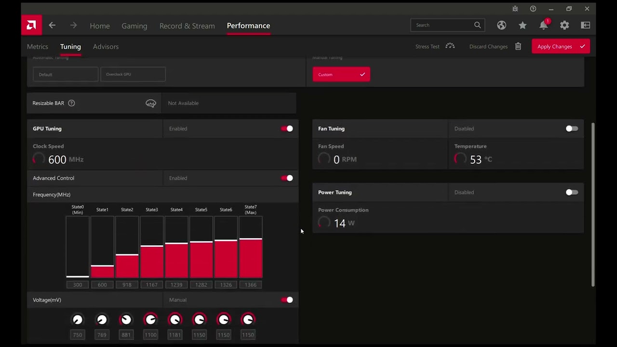Open the Gaming tab
The height and width of the screenshot is (347, 617).
(x=134, y=26)
